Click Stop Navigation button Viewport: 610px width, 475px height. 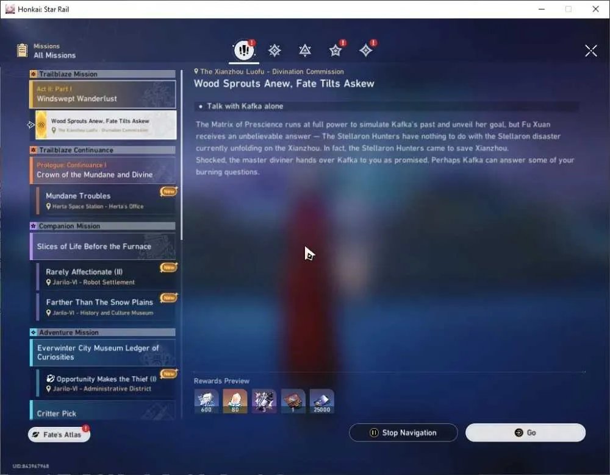(x=403, y=432)
